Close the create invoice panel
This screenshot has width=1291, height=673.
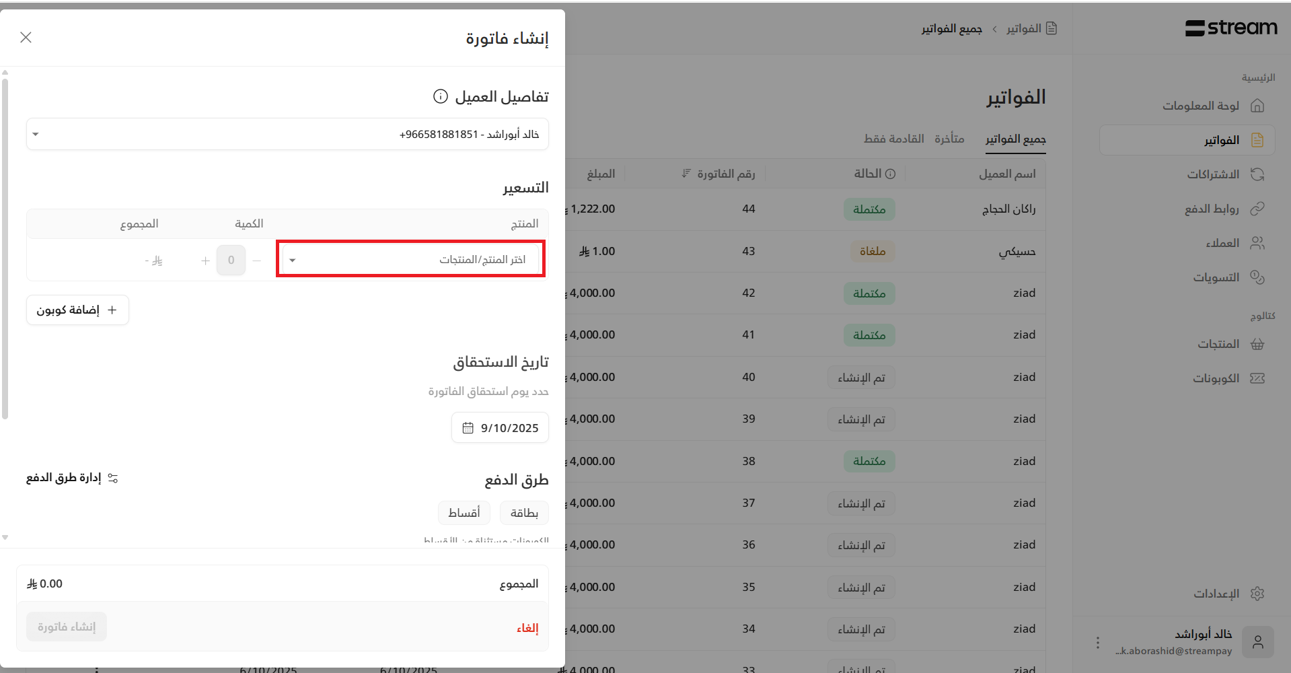click(x=26, y=37)
